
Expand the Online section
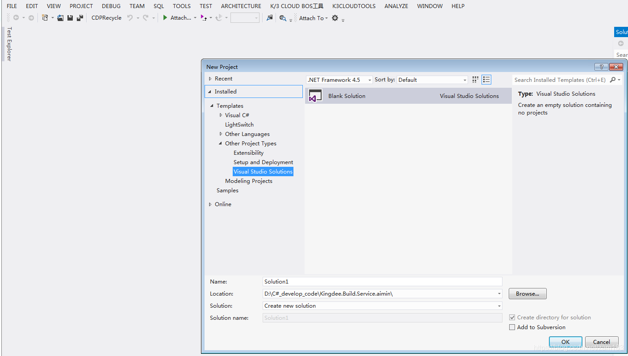coord(210,204)
